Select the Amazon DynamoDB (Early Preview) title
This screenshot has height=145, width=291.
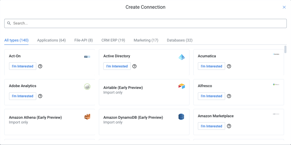133,118
